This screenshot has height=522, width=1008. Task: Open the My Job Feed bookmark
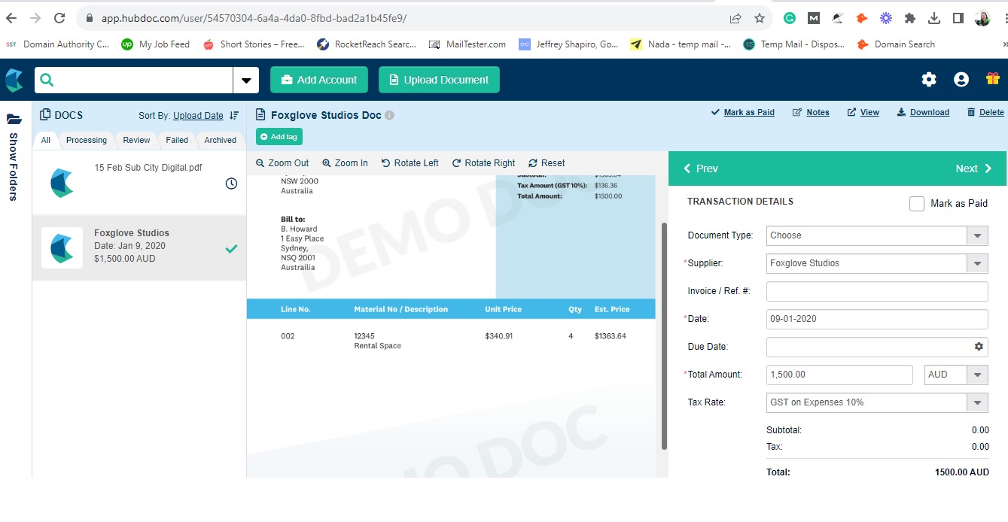click(156, 44)
